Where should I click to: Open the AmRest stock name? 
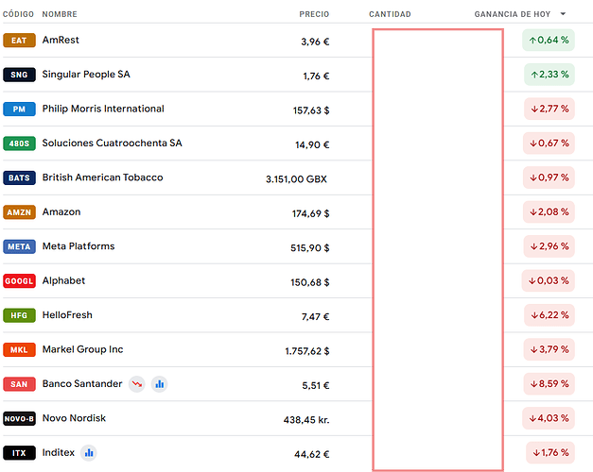pyautogui.click(x=61, y=40)
